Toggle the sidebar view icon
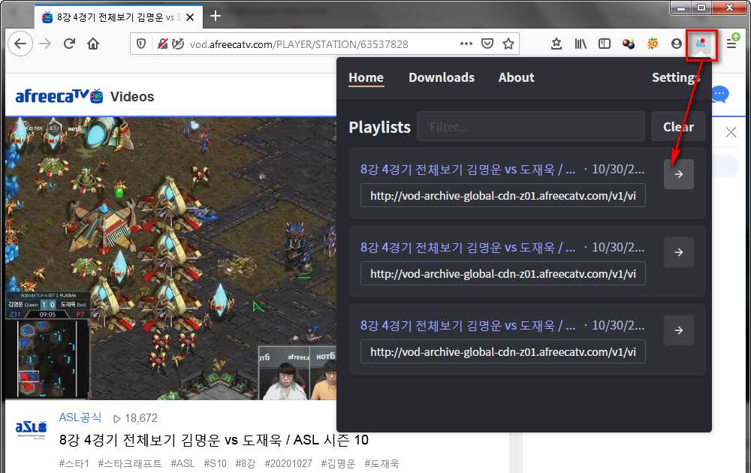 605,44
